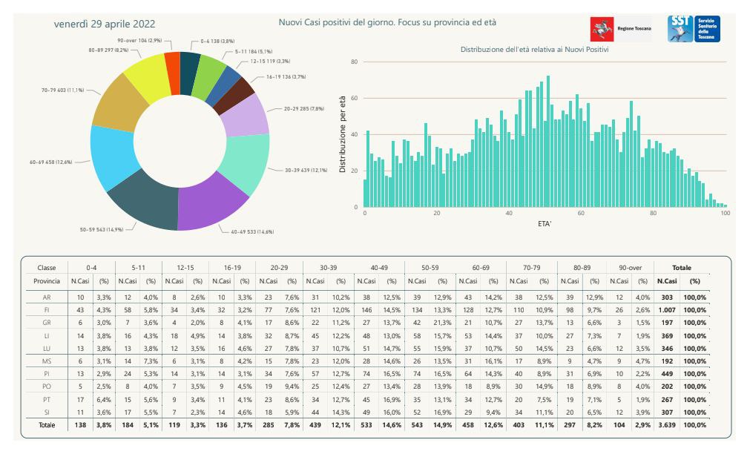750x454 pixels.
Task: Click the age distribution histogram title
Action: 534,50
